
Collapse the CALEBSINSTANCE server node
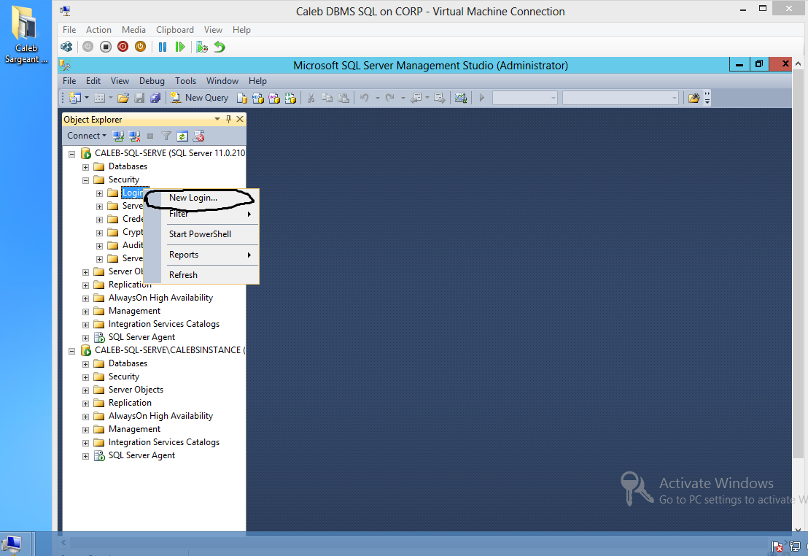click(72, 351)
